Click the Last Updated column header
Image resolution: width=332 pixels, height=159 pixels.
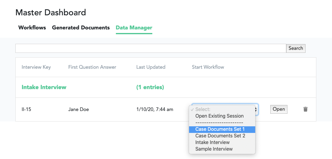(x=151, y=67)
